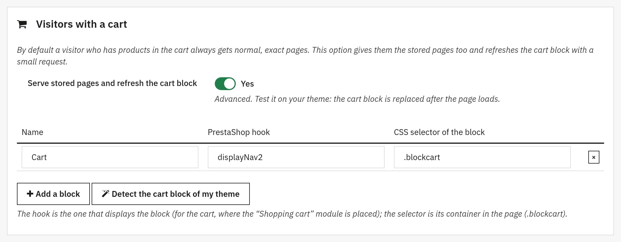Remove the Cart block row

tap(594, 157)
